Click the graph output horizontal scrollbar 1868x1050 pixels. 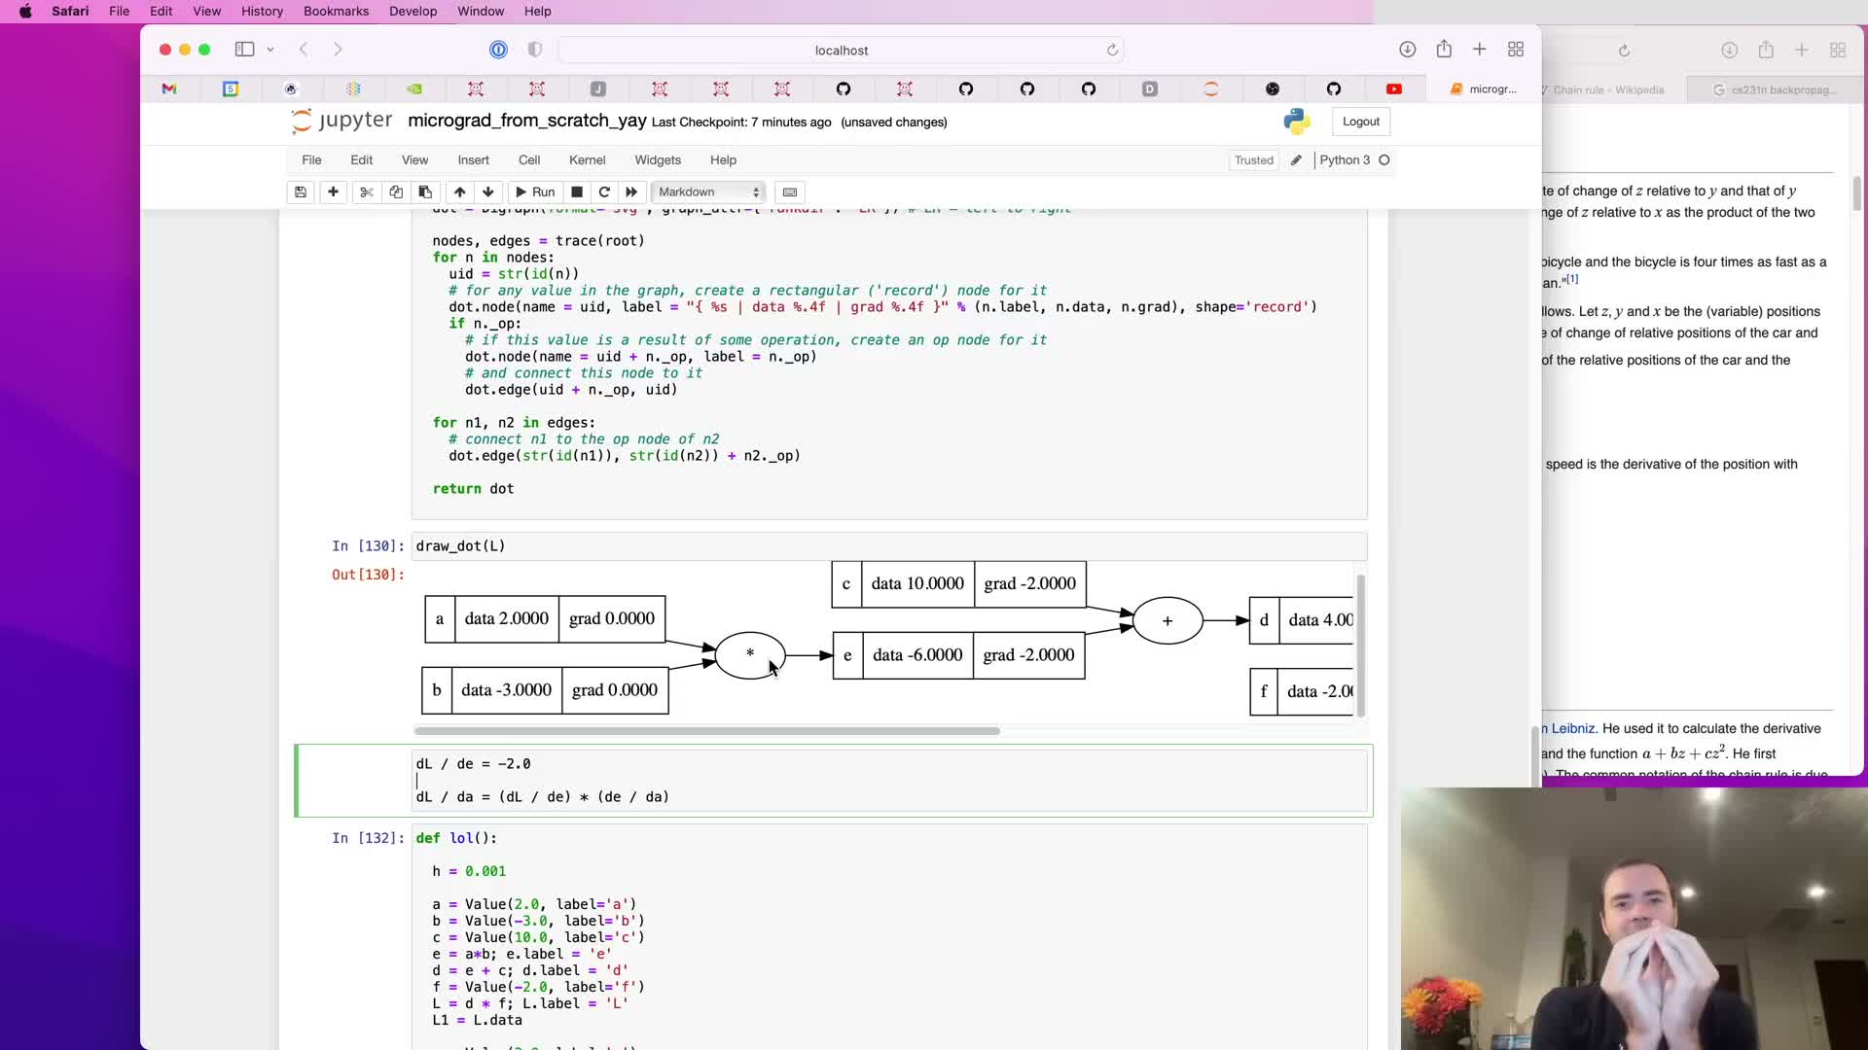coord(706,730)
